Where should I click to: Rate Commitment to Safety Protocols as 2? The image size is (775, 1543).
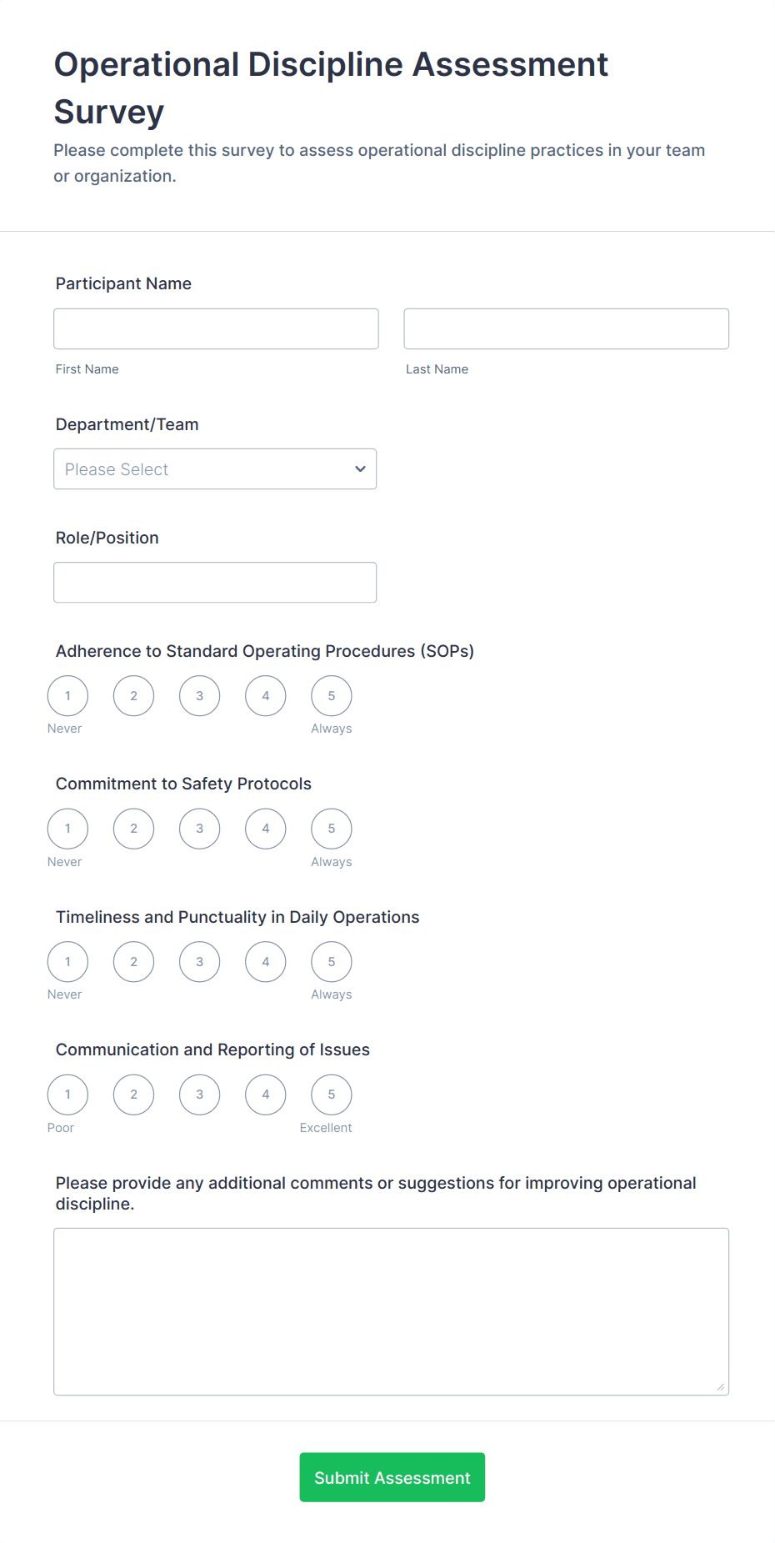tap(133, 828)
